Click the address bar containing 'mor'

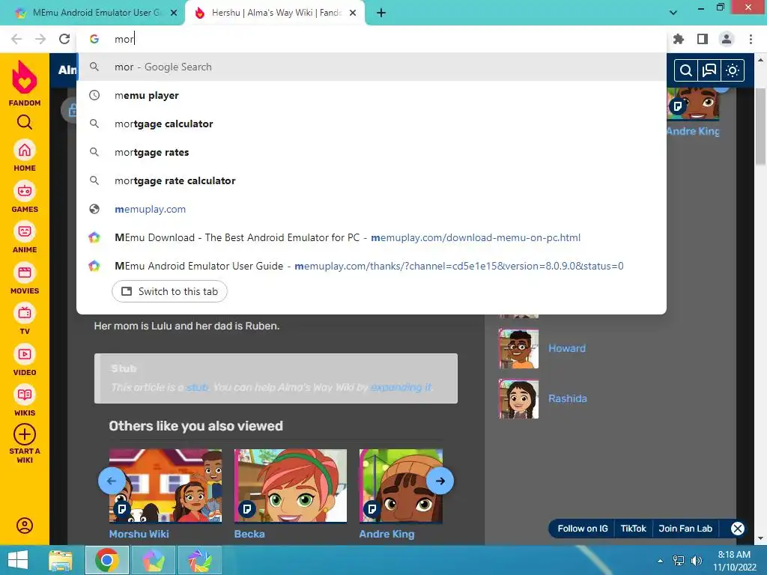[372, 39]
